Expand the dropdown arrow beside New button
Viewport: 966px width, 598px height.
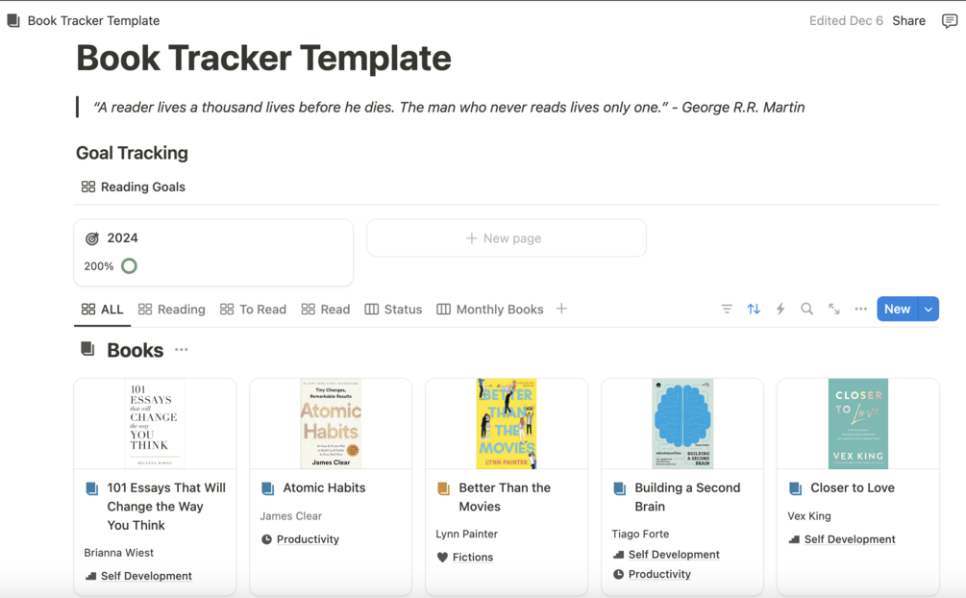point(929,309)
